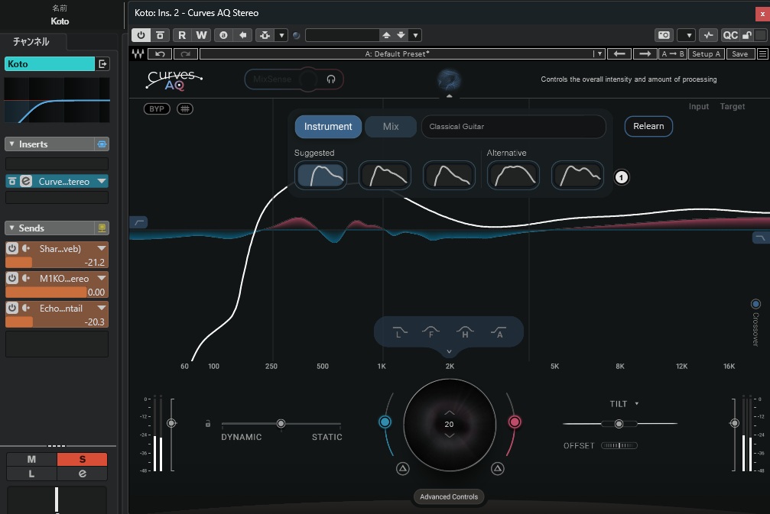Collapse the Inserts section

pyautogui.click(x=11, y=144)
